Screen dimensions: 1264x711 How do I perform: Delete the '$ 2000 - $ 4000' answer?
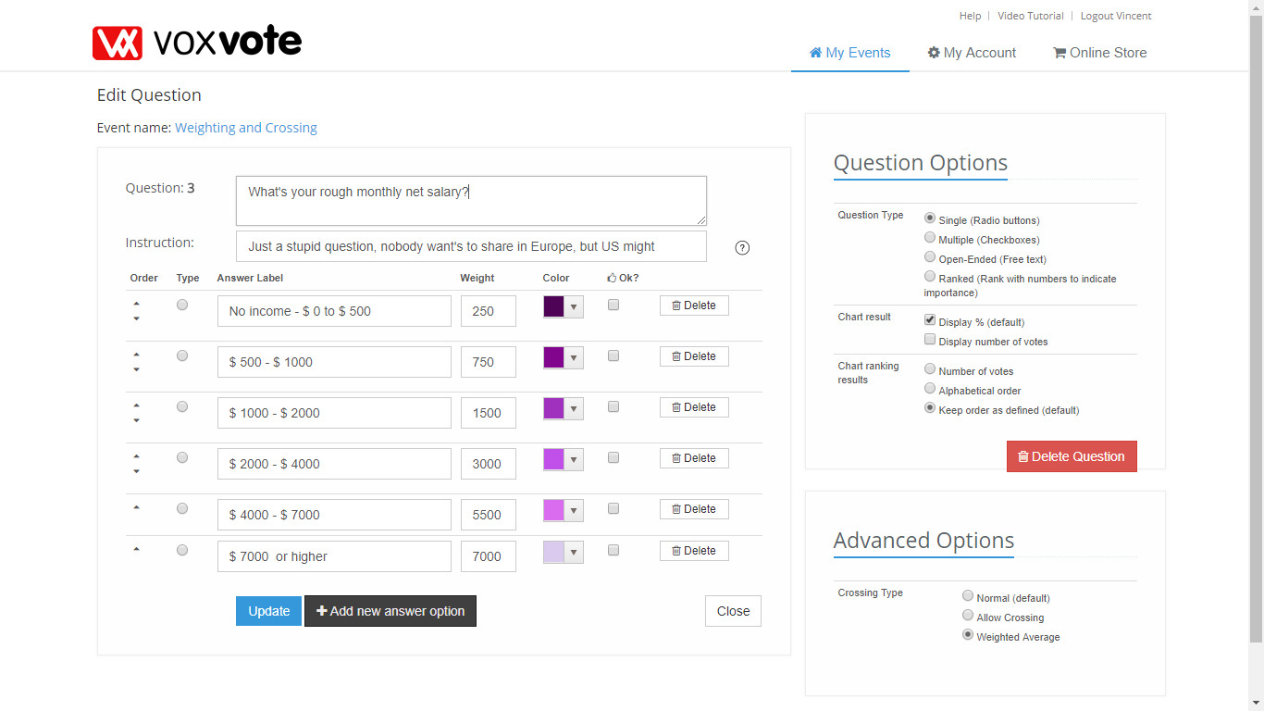click(x=694, y=458)
